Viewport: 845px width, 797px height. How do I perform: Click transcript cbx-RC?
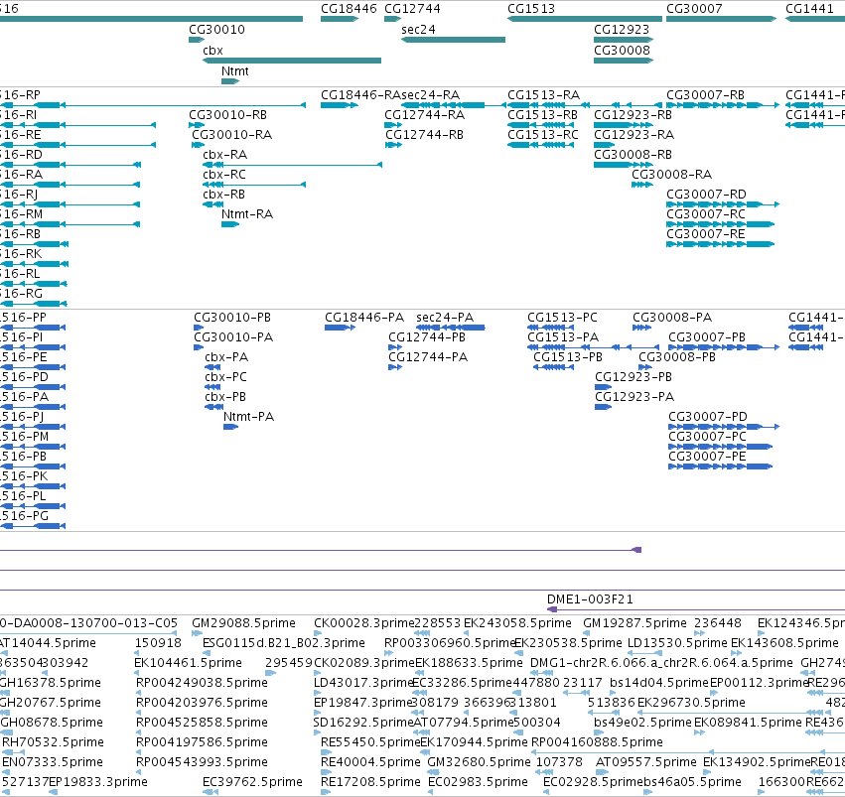coord(224,175)
